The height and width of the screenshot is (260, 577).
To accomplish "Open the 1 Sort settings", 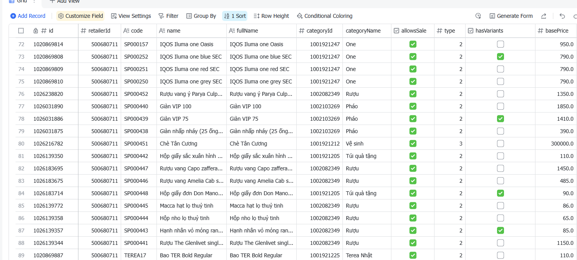I will pos(235,16).
